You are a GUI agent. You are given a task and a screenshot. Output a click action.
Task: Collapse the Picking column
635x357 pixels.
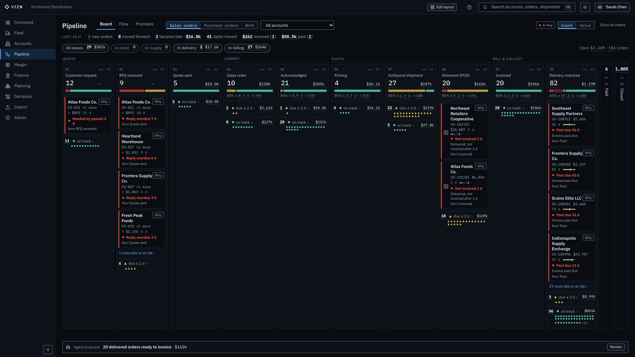377,69
